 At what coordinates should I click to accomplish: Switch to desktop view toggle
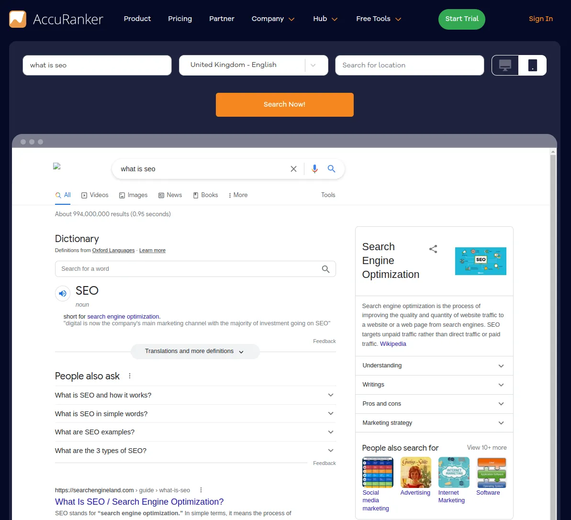505,66
